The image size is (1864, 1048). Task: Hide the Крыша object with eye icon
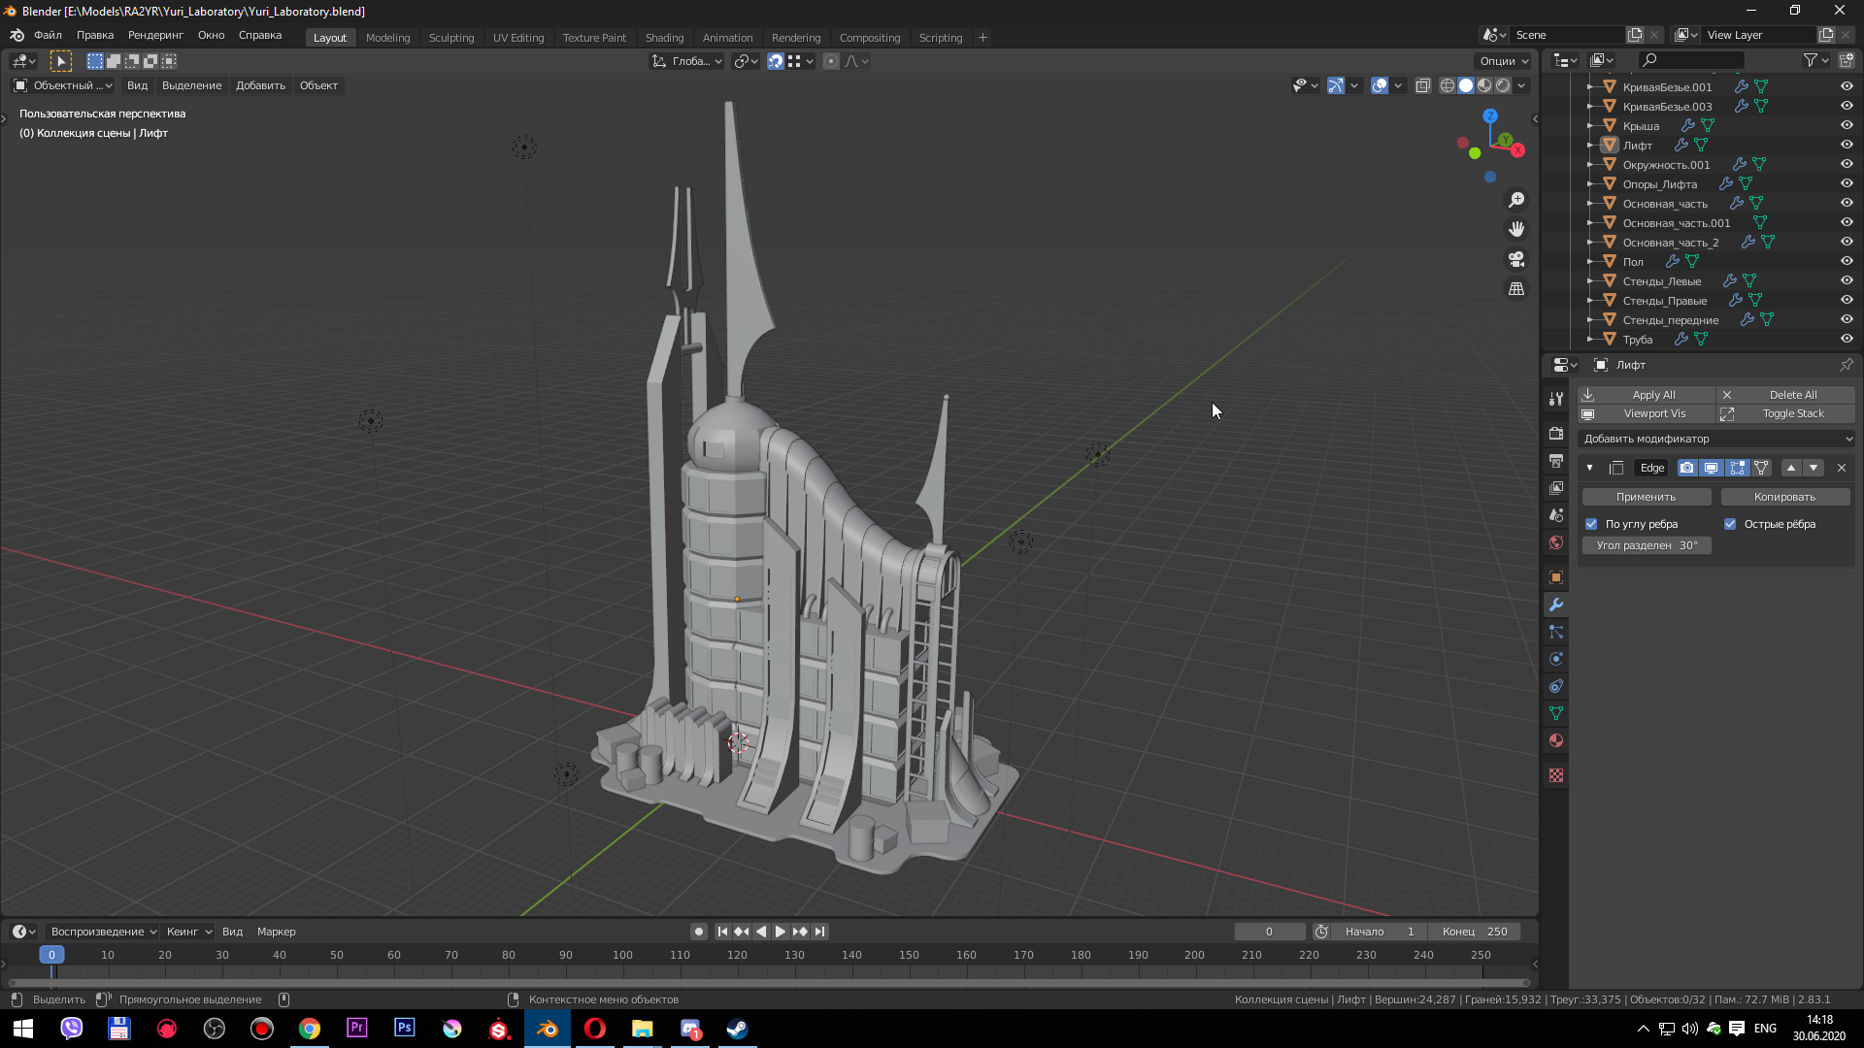pyautogui.click(x=1847, y=125)
